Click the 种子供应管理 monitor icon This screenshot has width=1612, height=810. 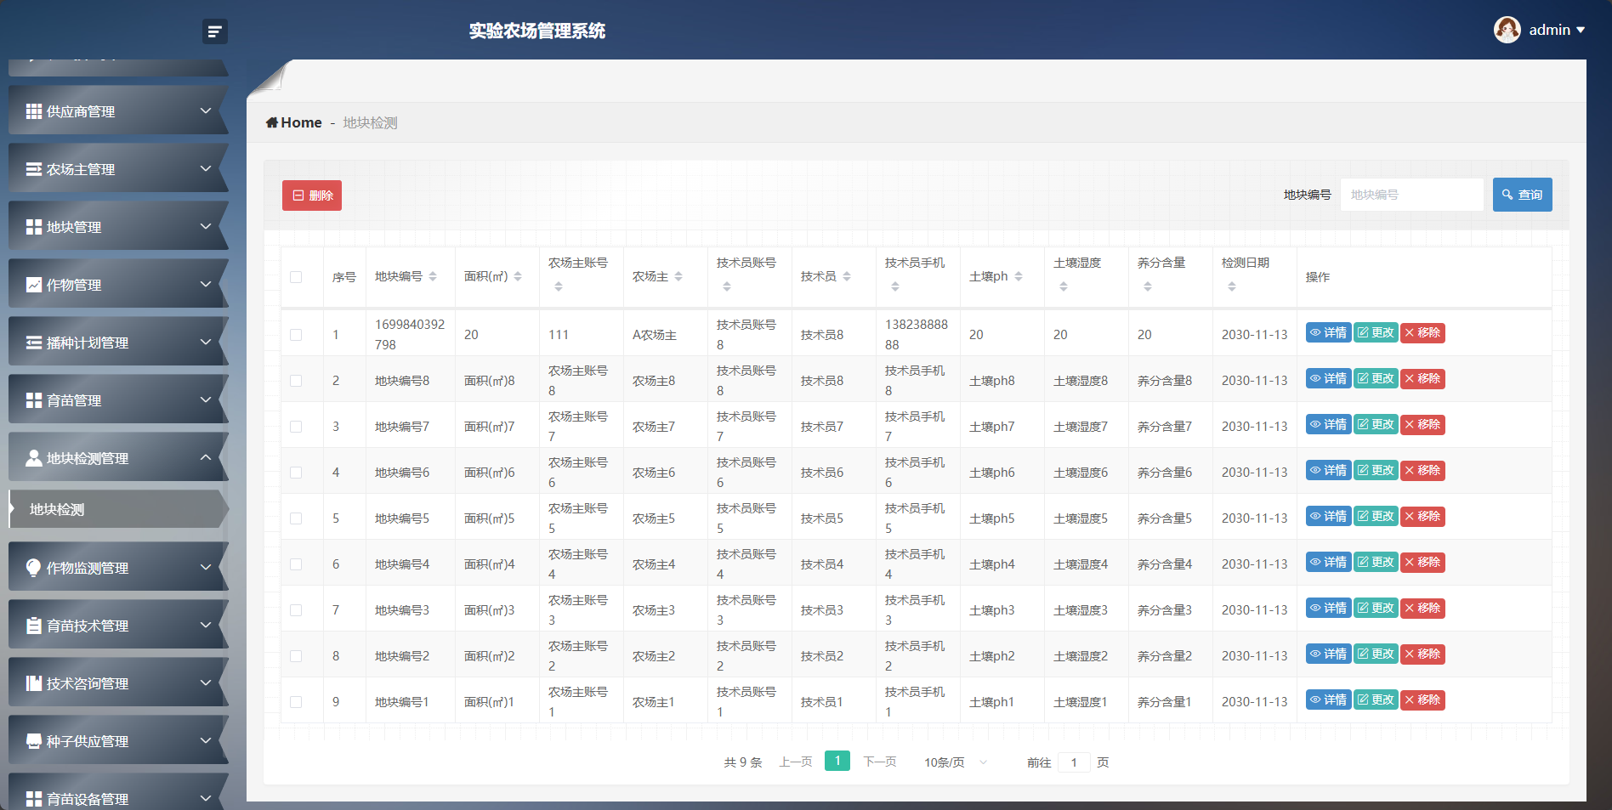click(34, 741)
